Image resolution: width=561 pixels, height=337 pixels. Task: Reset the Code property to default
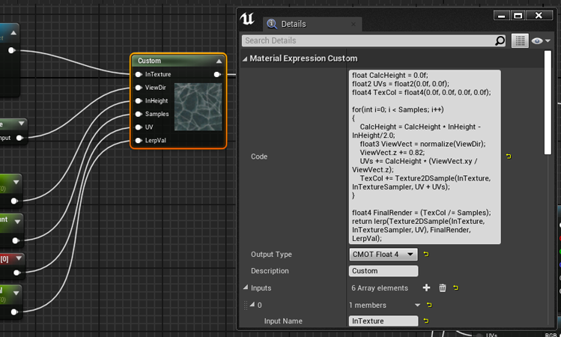point(509,157)
